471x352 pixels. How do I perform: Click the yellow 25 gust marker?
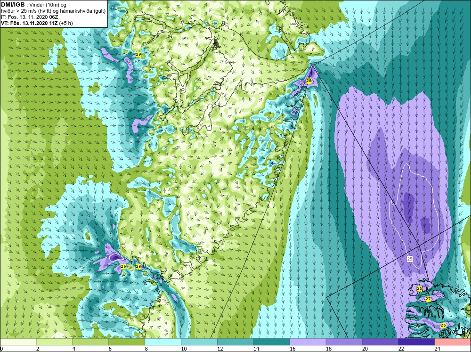[420, 288]
